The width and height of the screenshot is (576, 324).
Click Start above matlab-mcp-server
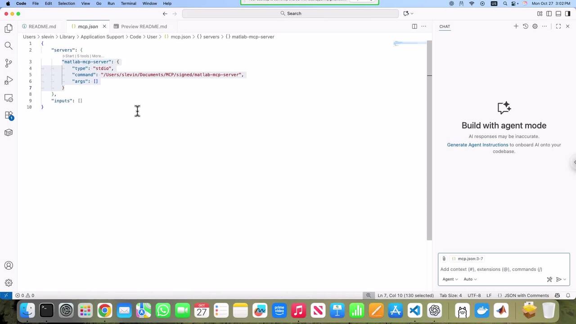click(x=69, y=56)
